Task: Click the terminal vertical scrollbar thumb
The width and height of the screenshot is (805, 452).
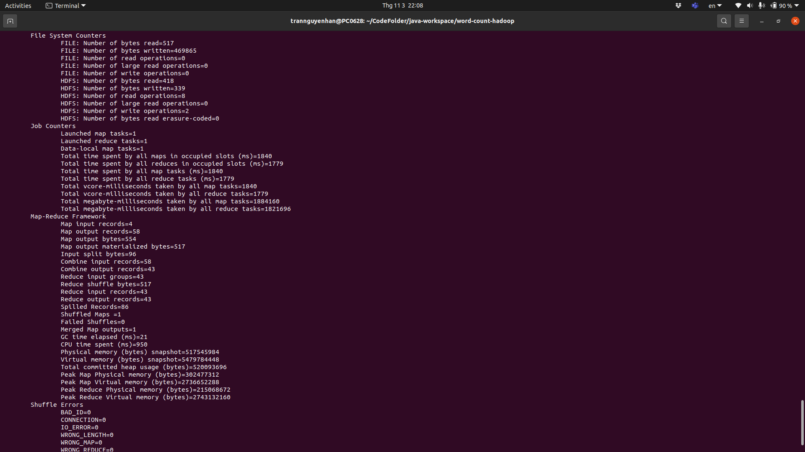Action: click(802, 423)
